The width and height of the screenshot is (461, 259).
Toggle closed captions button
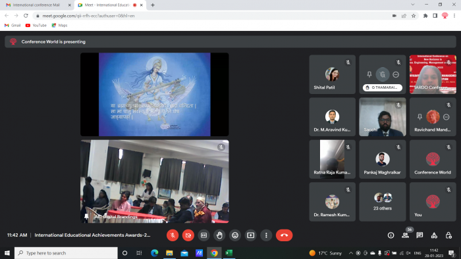pyautogui.click(x=203, y=235)
